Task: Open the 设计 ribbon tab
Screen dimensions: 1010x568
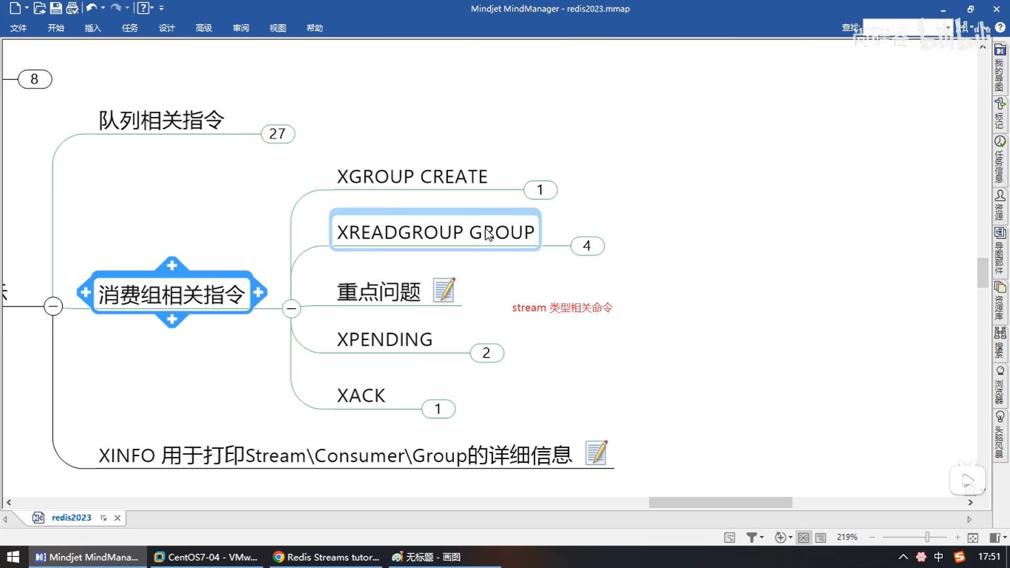Action: (x=167, y=28)
